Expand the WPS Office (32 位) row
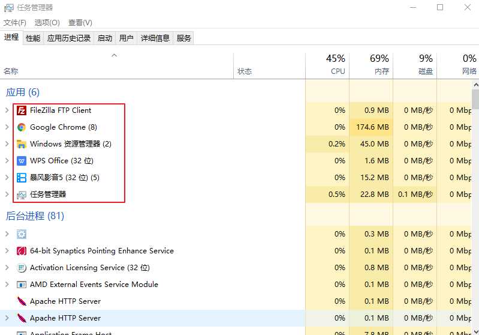The image size is (479, 335). click(x=7, y=161)
